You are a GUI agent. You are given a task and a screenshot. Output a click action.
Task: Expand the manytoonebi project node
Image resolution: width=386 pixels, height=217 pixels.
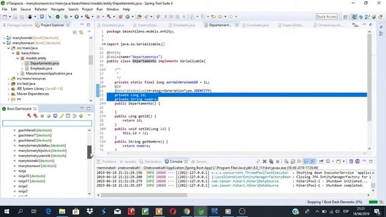(x=4, y=38)
